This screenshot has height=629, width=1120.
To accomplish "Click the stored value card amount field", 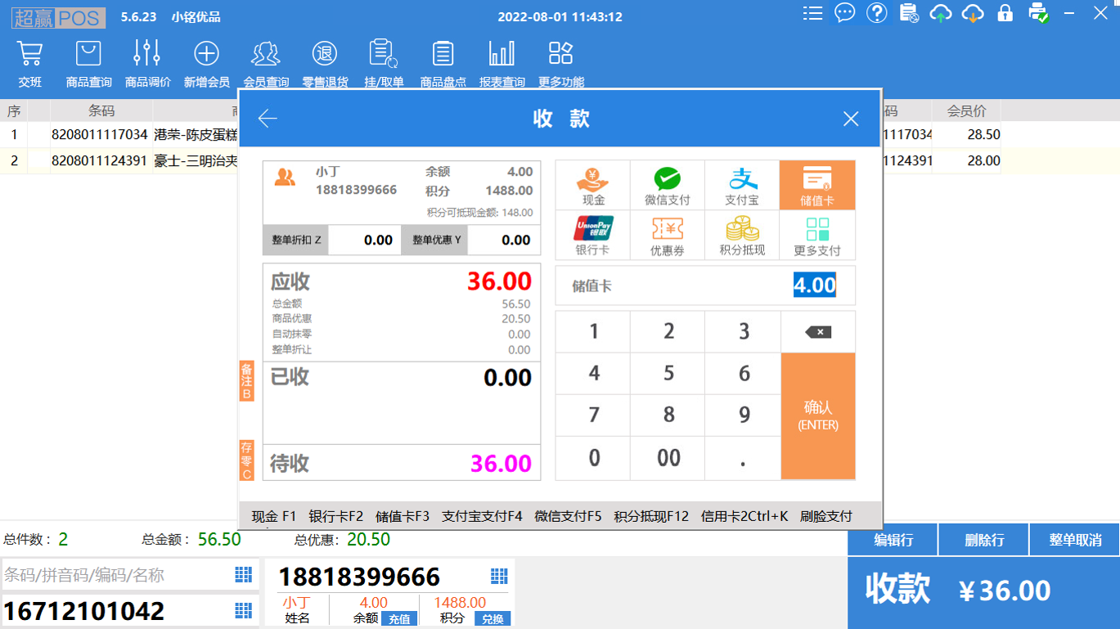I will pyautogui.click(x=814, y=285).
